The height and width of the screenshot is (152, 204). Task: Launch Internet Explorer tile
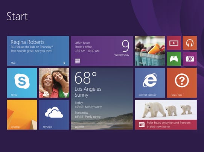(150, 83)
